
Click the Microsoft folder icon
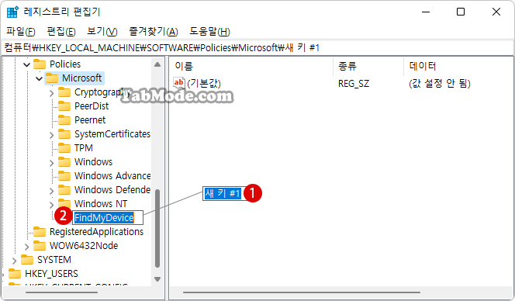[52, 78]
